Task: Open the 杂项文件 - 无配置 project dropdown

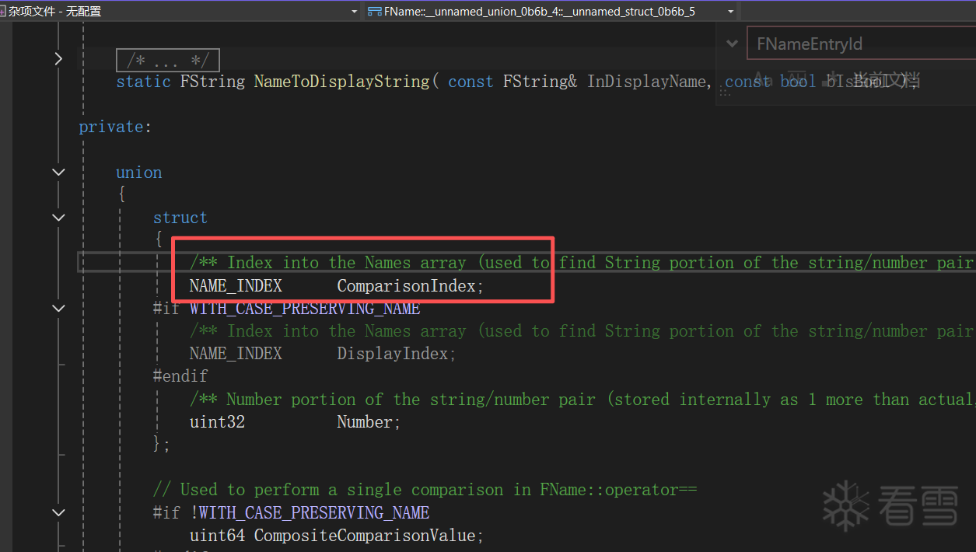Action: [354, 12]
